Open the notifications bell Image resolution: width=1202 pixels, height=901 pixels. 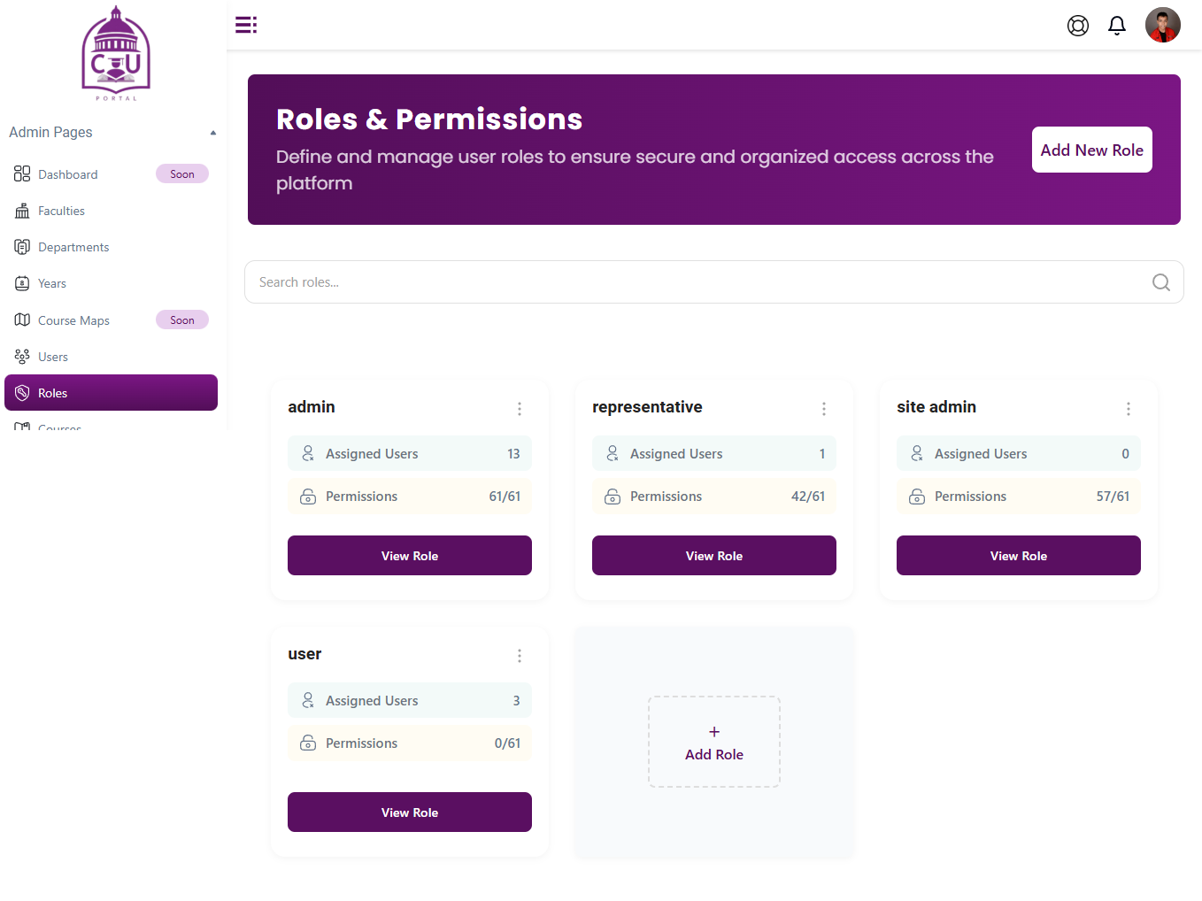click(x=1117, y=26)
